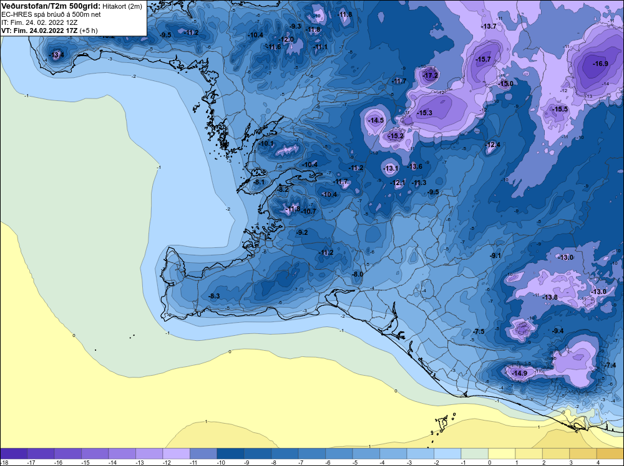
Task: Select the -15.5 temperature label
Action: (x=560, y=109)
